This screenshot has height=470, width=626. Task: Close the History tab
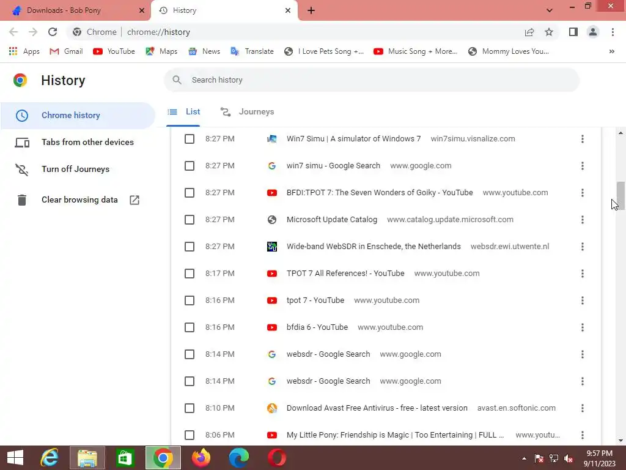pos(288,10)
